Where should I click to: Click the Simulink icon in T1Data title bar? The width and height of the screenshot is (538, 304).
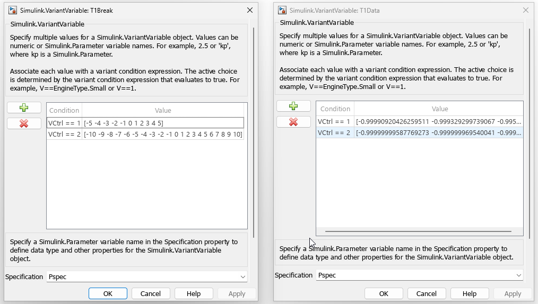coord(282,10)
